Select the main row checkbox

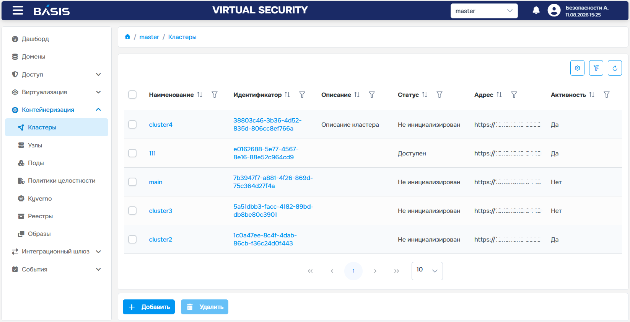(x=132, y=182)
